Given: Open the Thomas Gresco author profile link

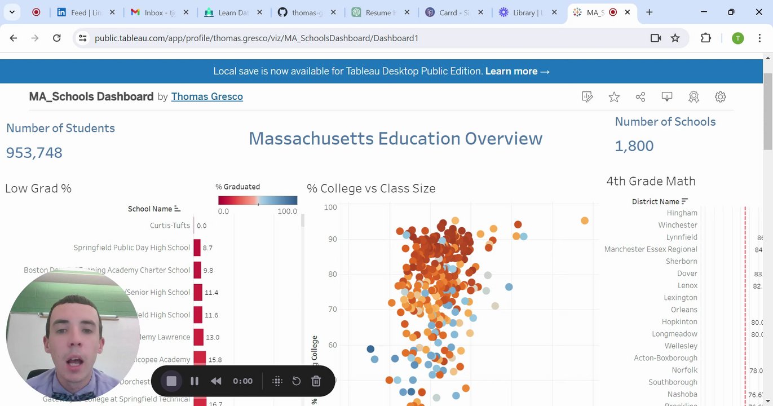Looking at the screenshot, I should 207,96.
